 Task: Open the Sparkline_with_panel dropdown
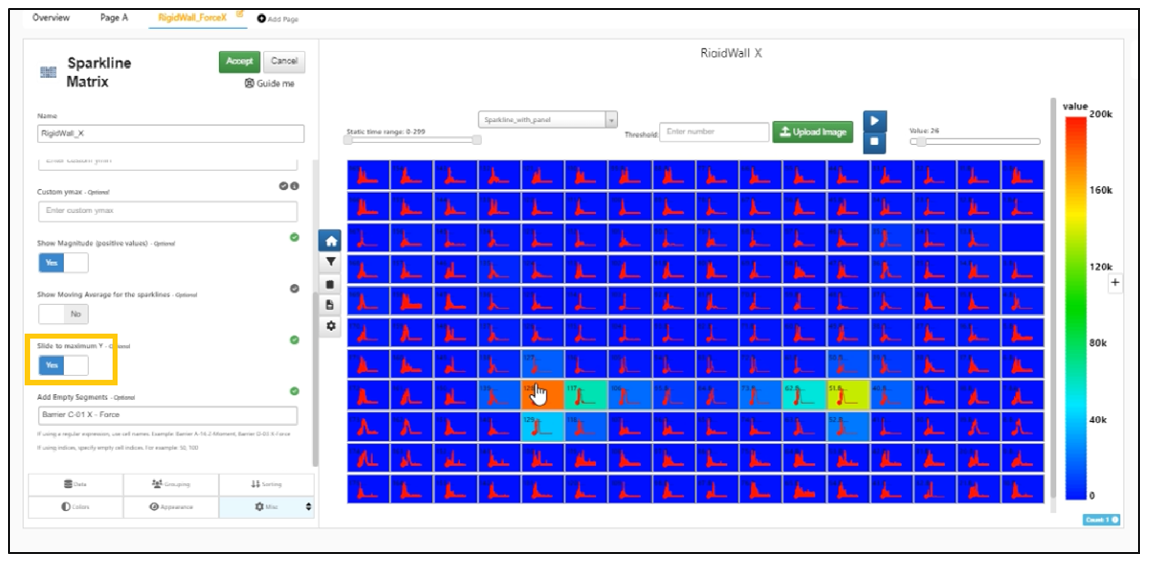[547, 120]
